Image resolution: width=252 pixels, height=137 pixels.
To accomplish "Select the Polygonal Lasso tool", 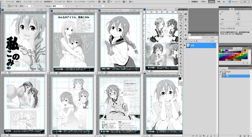I will click(x=181, y=20).
